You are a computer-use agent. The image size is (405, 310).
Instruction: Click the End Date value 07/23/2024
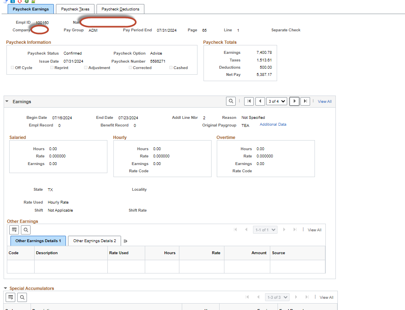[128, 118]
